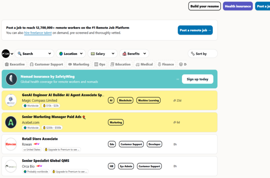Click the Build your resume button

(x=204, y=6)
